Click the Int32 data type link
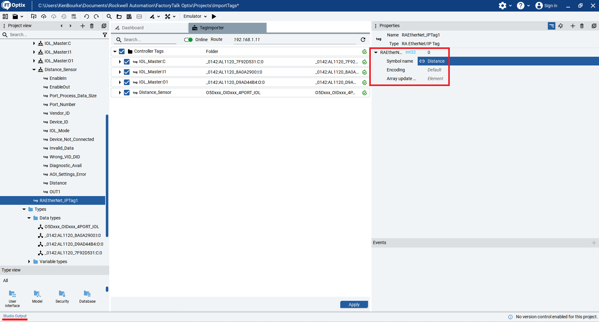Screen dimensions: 599x322 (x=410, y=52)
